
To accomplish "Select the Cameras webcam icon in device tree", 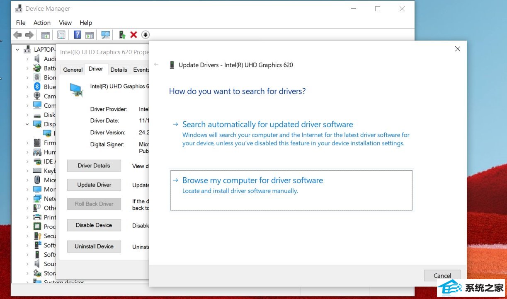I will [x=37, y=96].
